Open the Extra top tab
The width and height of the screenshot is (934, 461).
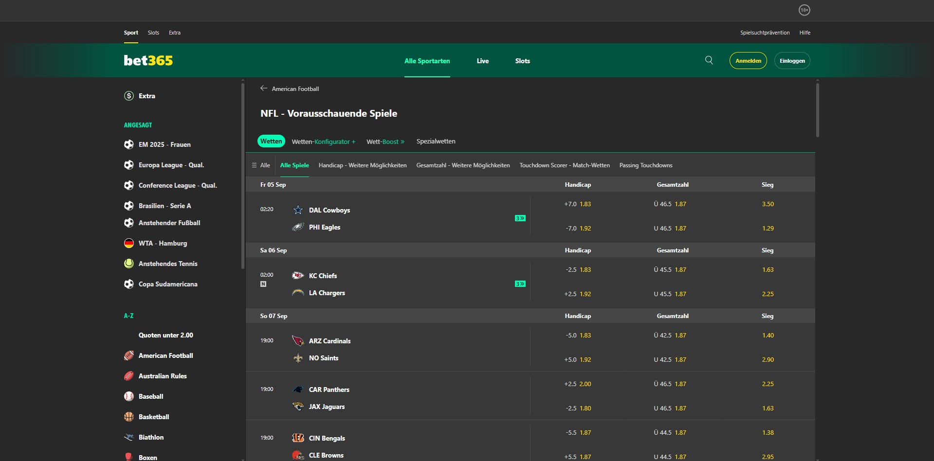tap(175, 33)
